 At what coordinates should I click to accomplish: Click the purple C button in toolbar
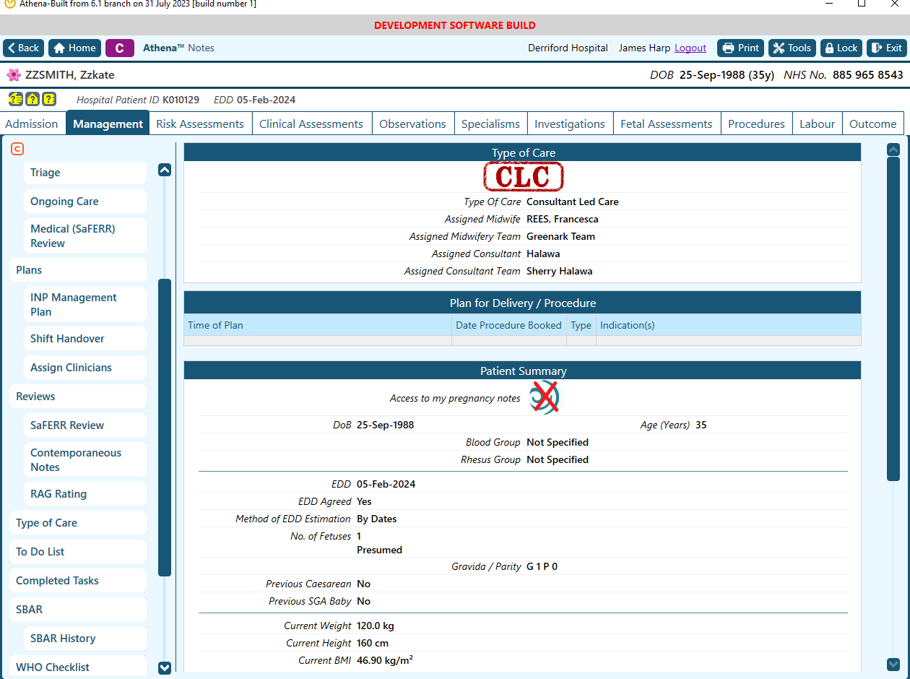(x=120, y=48)
